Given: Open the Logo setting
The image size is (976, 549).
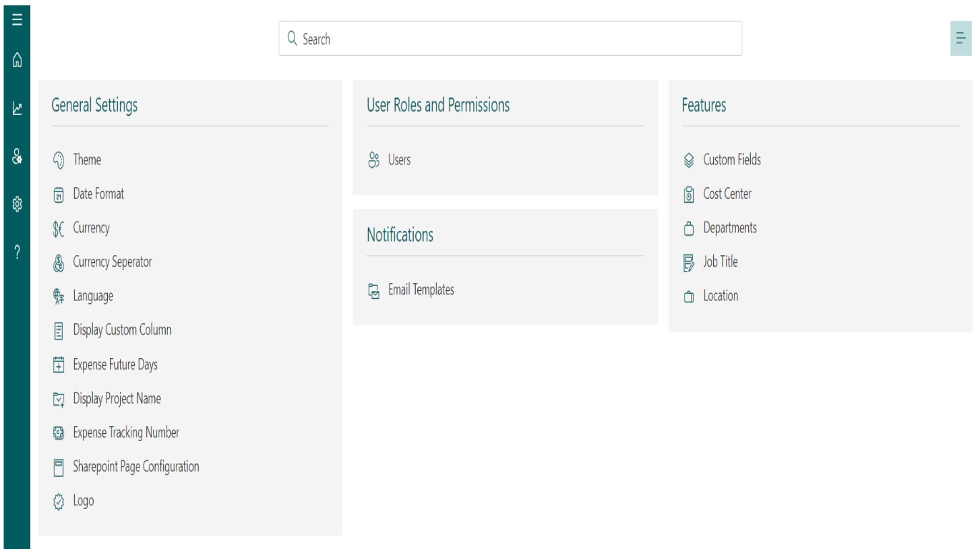Looking at the screenshot, I should pyautogui.click(x=84, y=501).
